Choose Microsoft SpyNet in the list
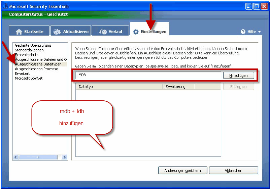 click(x=29, y=78)
